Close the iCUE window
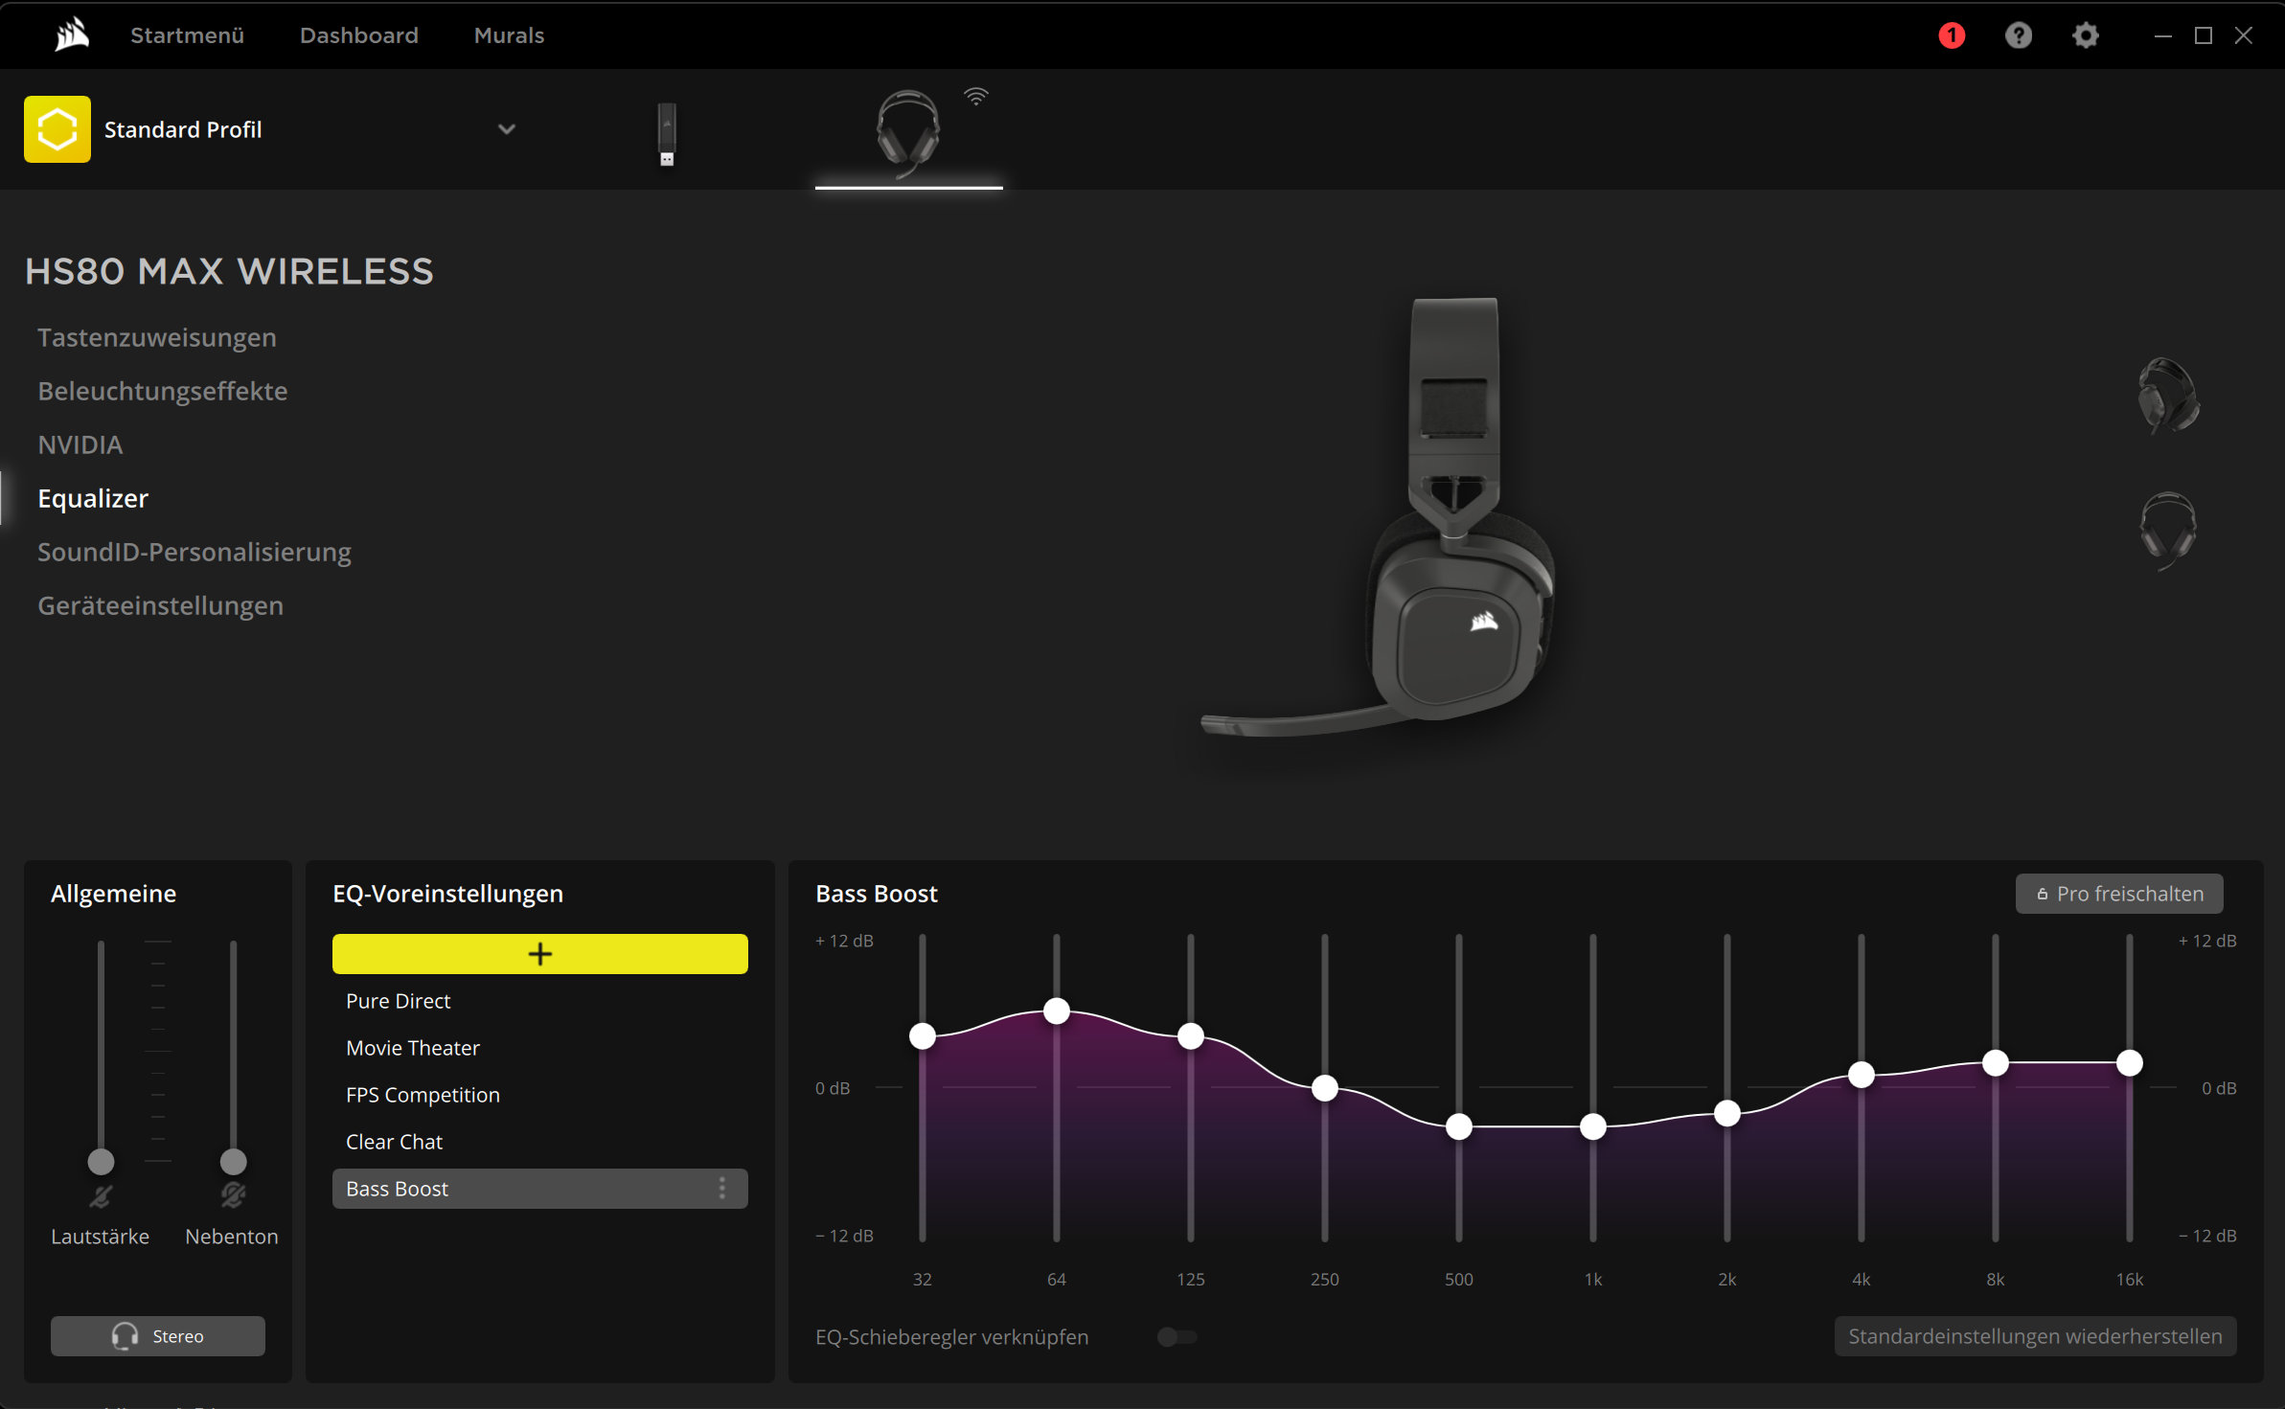Viewport: 2285px width, 1409px height. point(2244,35)
